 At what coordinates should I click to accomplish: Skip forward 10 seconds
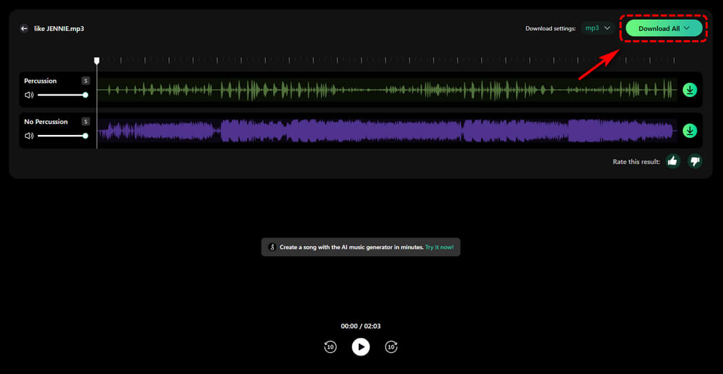391,346
